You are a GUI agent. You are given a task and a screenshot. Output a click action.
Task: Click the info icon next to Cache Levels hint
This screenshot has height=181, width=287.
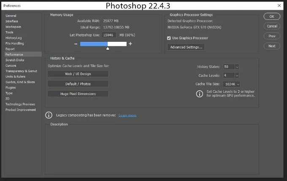[200, 94]
